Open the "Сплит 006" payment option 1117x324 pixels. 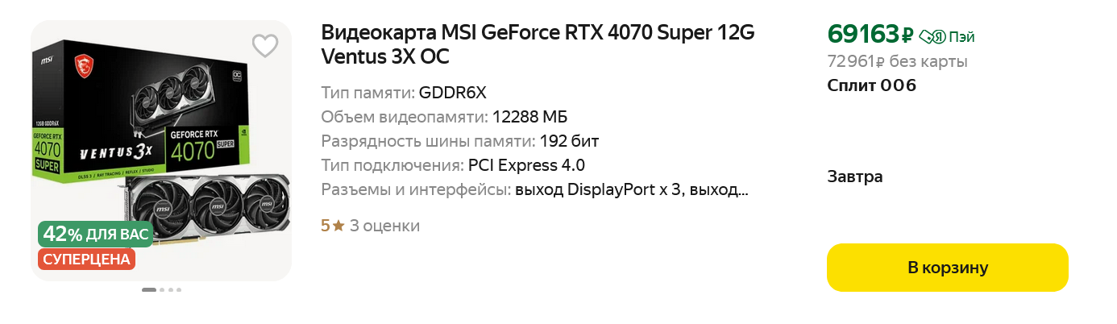[872, 85]
